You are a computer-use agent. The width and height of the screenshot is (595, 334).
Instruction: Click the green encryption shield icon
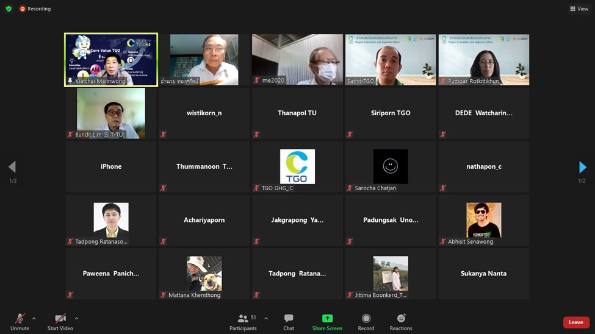click(x=9, y=9)
